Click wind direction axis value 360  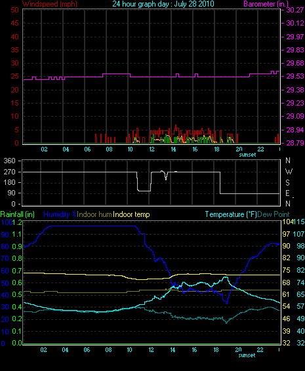pos(9,161)
